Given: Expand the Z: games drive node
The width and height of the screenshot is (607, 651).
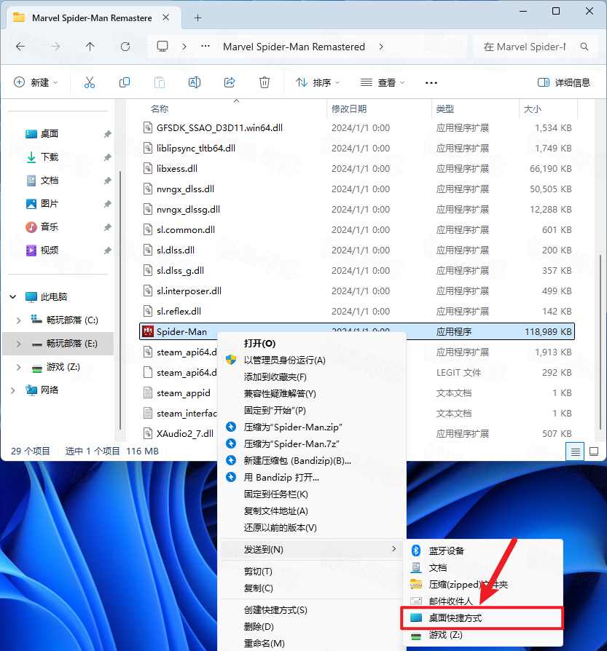Looking at the screenshot, I should pyautogui.click(x=18, y=366).
